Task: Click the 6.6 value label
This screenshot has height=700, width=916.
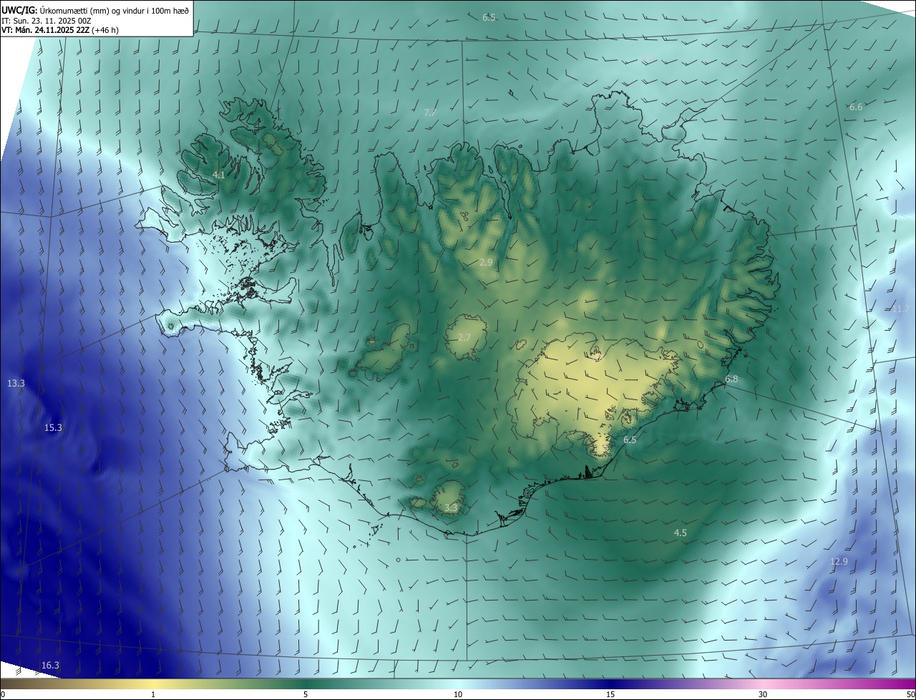Action: tap(856, 107)
